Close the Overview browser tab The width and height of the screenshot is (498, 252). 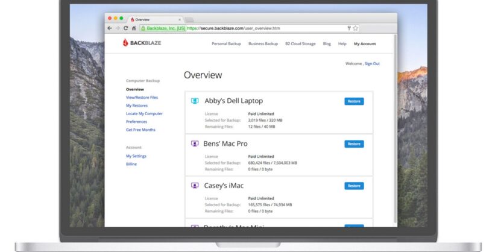pos(180,20)
